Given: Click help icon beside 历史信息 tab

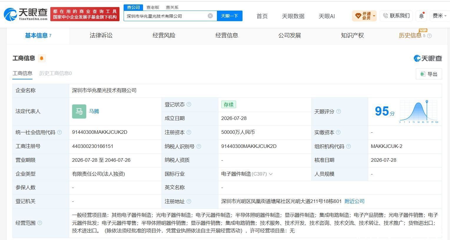Looking at the screenshot, I should coord(429,36).
